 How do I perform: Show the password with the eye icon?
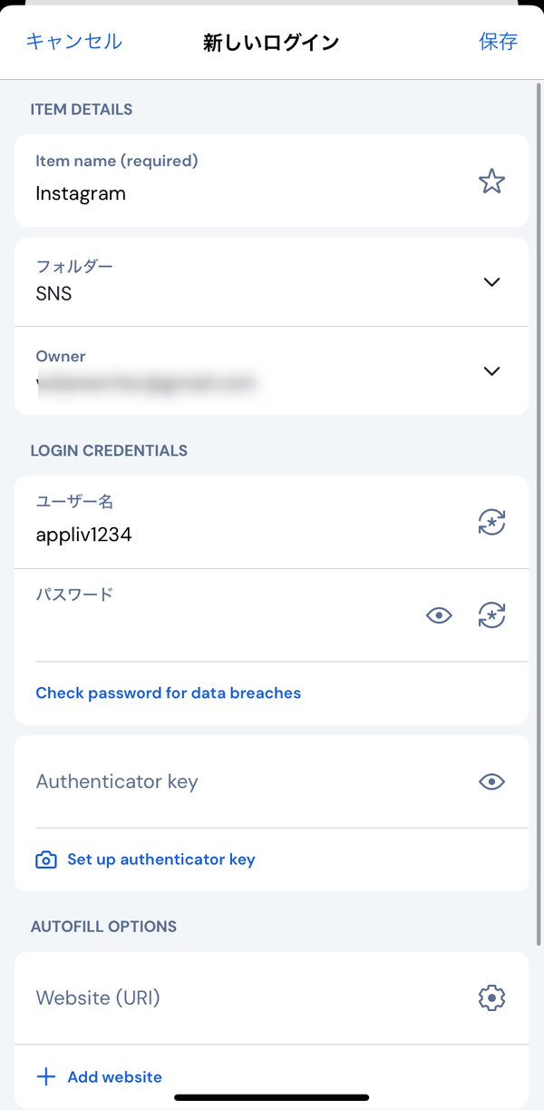pyautogui.click(x=439, y=615)
